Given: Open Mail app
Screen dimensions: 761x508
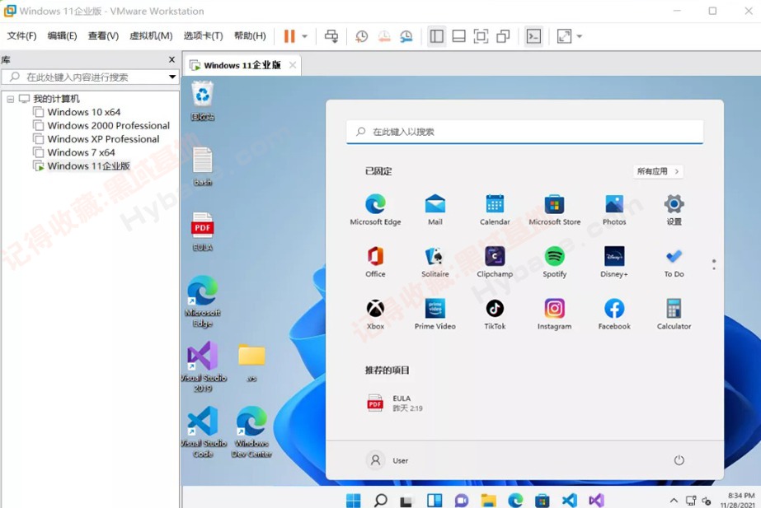Looking at the screenshot, I should point(435,209).
